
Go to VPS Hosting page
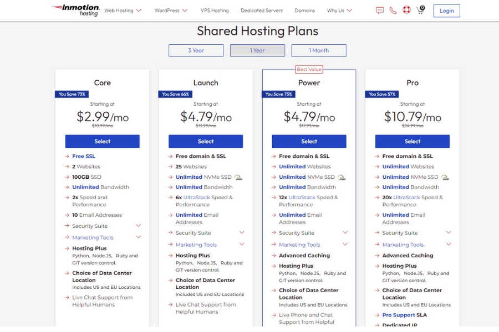pyautogui.click(x=215, y=11)
